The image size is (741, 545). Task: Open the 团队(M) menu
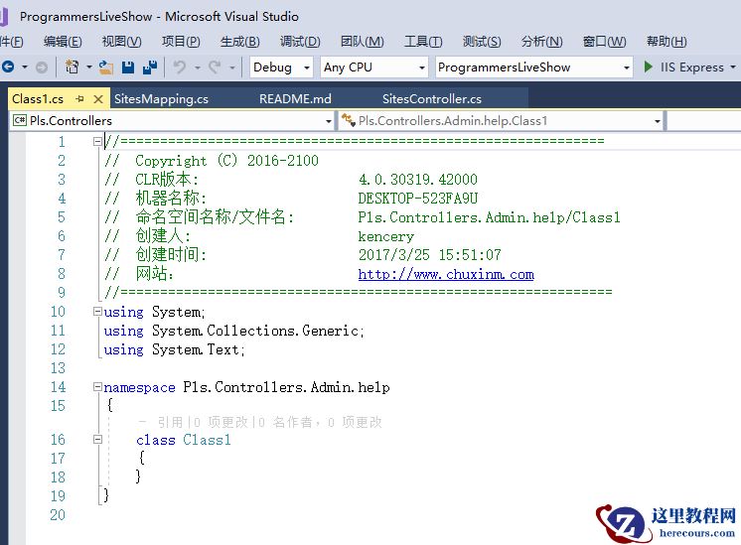362,42
